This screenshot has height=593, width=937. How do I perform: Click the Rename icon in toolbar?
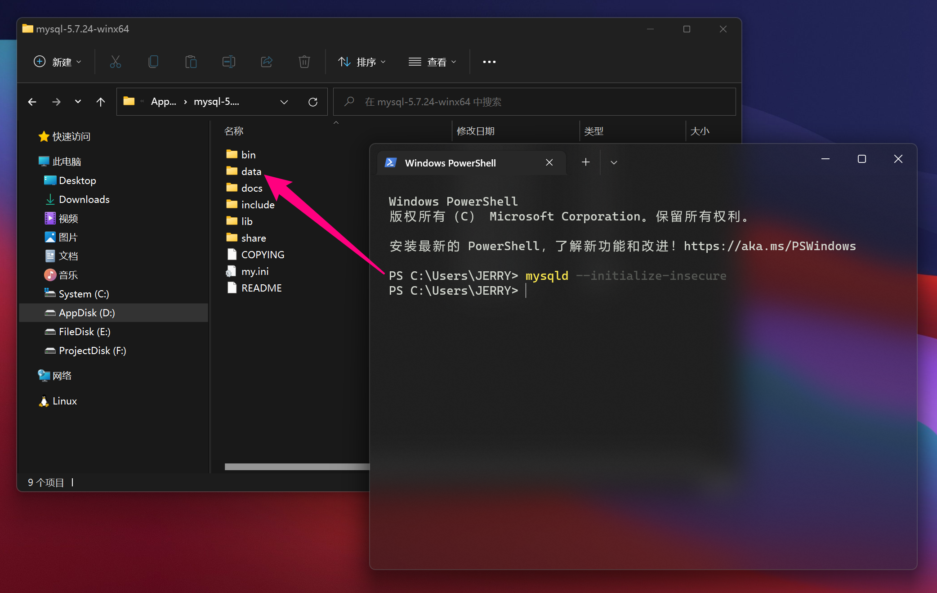point(229,62)
